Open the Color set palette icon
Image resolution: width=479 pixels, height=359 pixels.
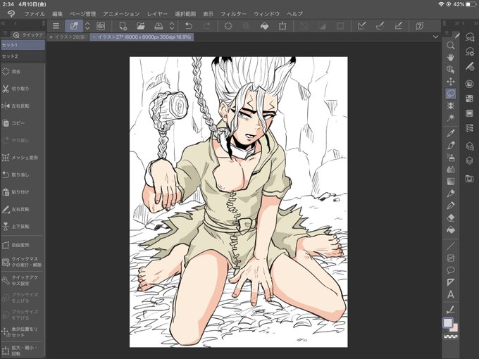point(470,99)
